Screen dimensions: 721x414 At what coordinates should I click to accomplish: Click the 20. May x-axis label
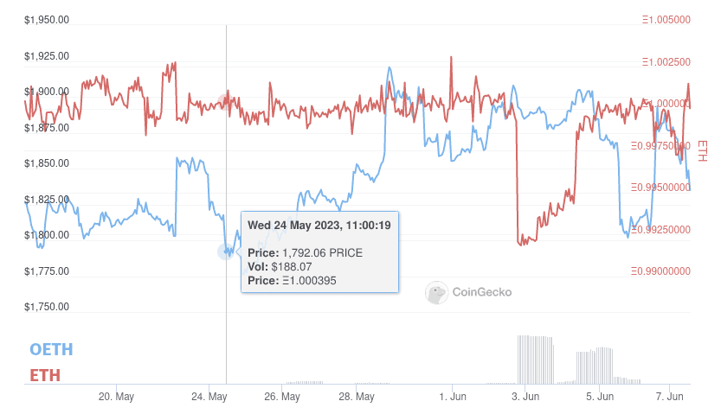click(x=116, y=397)
